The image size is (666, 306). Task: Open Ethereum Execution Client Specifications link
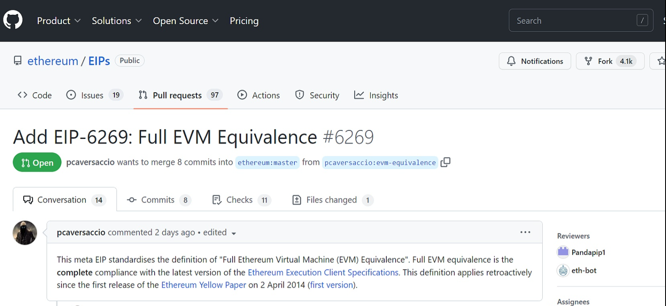tap(323, 273)
